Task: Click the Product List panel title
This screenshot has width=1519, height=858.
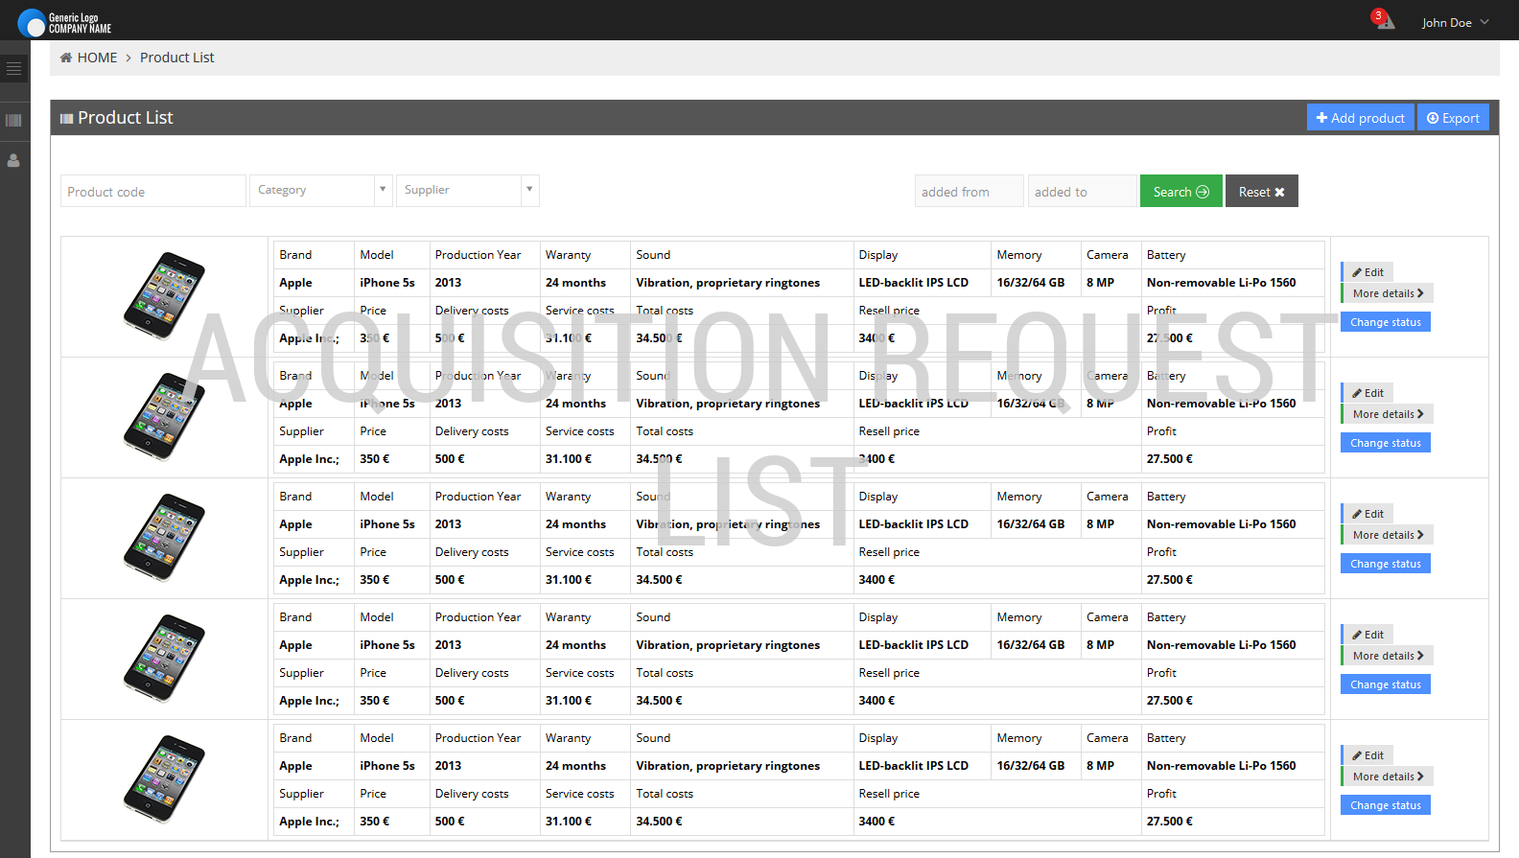Action: [125, 118]
